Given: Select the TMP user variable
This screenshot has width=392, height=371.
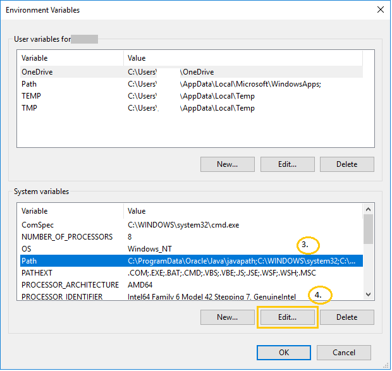Looking at the screenshot, I should pos(29,108).
